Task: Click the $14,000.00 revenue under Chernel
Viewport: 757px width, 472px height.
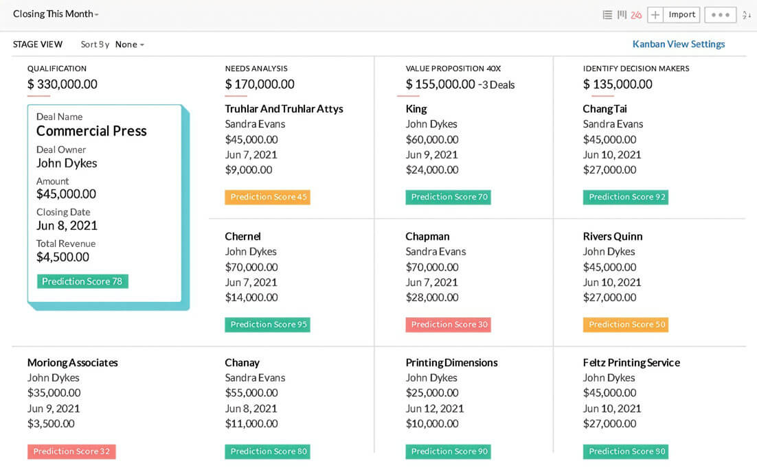Action: point(251,298)
